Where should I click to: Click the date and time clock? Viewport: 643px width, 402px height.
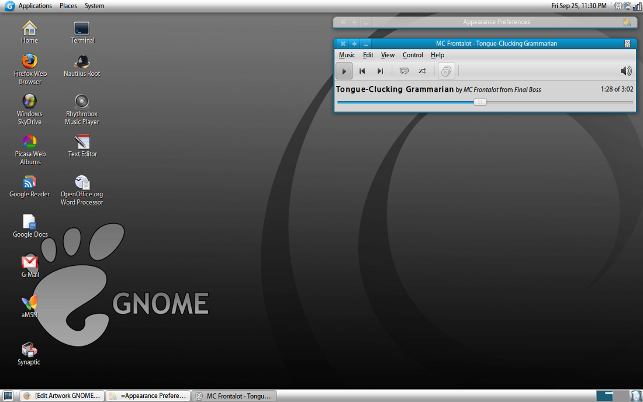(579, 6)
